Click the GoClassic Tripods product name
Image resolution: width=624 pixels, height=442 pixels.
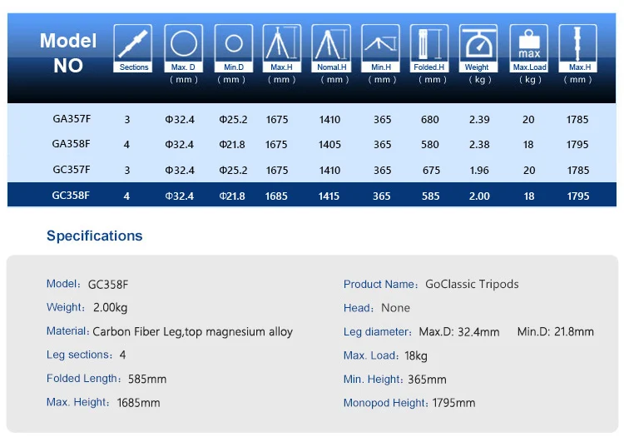click(x=472, y=285)
